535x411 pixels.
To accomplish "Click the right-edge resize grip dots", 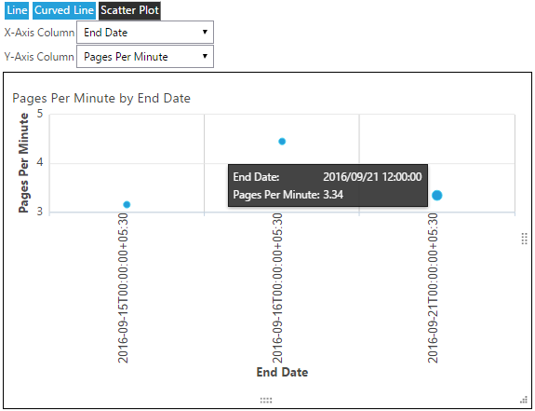I will 525,239.
